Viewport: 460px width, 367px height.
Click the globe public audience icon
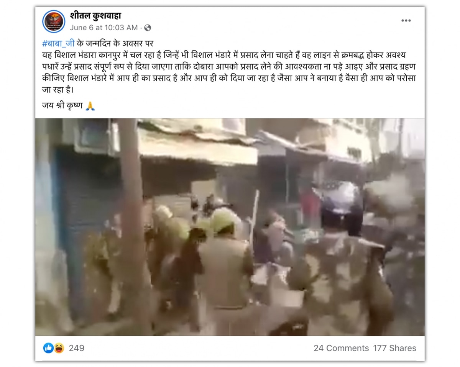click(x=148, y=28)
